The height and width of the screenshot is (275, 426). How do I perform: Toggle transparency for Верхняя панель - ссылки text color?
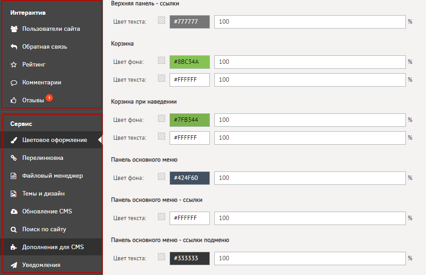pyautogui.click(x=162, y=21)
